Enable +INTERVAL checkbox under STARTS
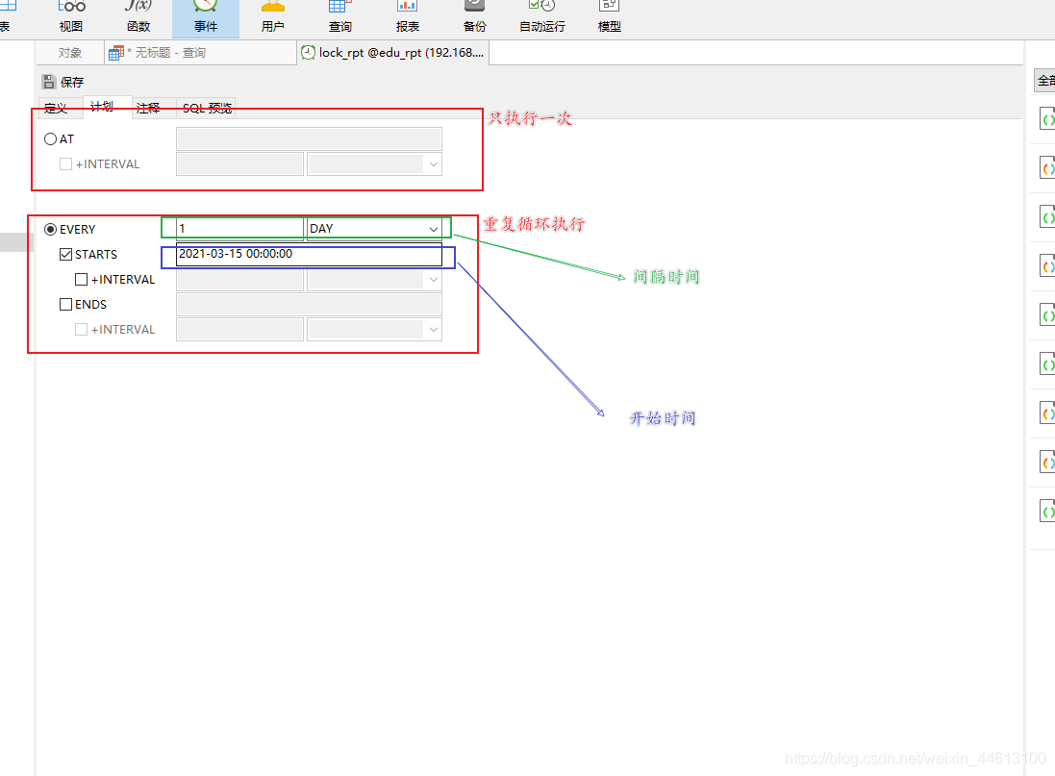Screen dimensions: 1055x776 pos(82,279)
